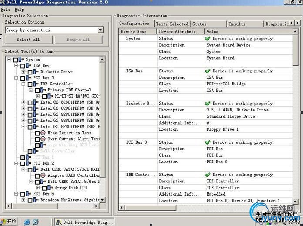The width and height of the screenshot is (303, 226).
Task: Click the Broadcom NetXtreme Gigabit device icon
Action: click(36, 200)
